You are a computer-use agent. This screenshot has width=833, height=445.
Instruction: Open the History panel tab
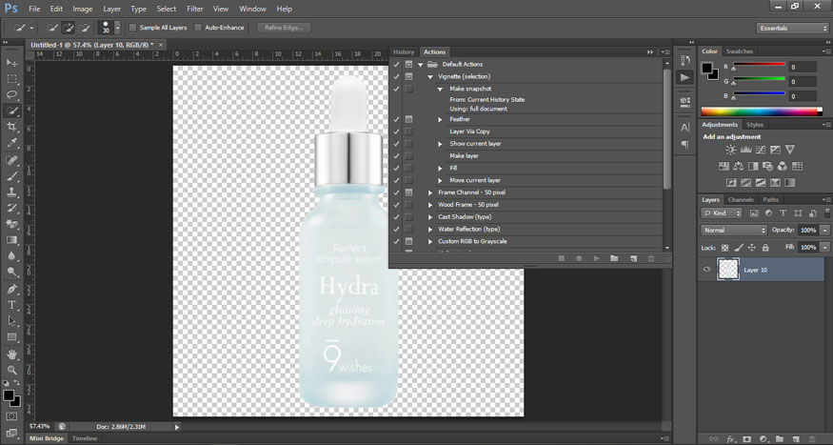pos(404,51)
